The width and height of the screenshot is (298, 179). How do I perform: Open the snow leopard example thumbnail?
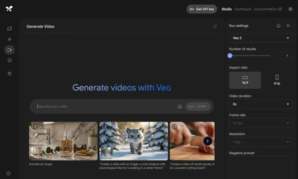(134, 141)
